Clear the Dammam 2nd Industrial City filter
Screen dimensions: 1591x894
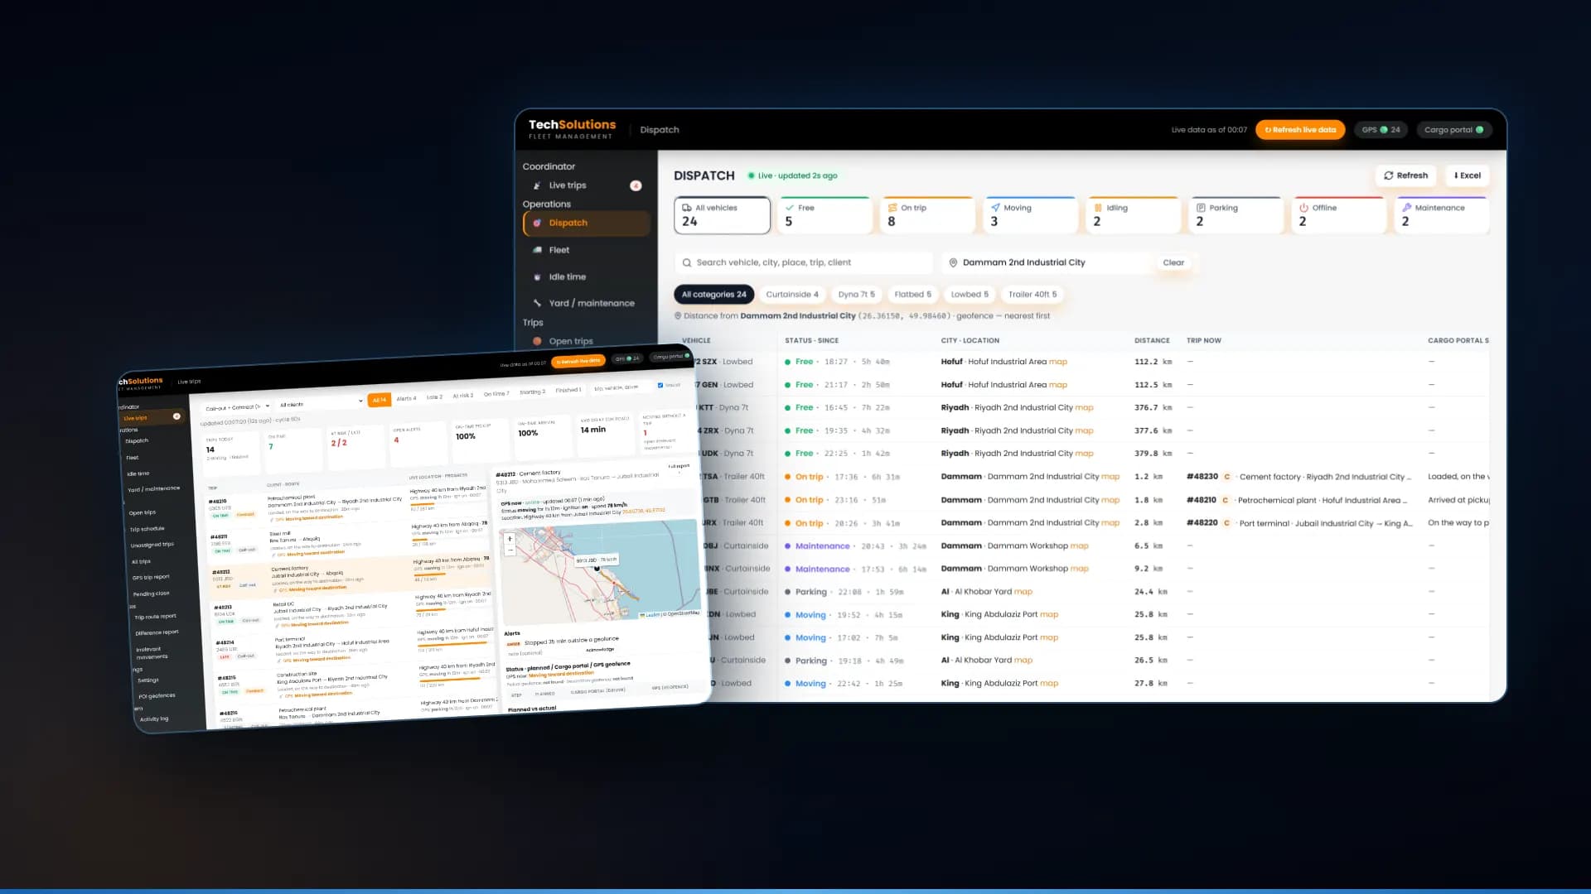(1173, 262)
